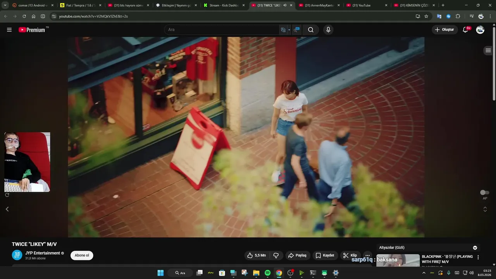Open Chrome three-dot menu
496x279 pixels.
[x=490, y=16]
